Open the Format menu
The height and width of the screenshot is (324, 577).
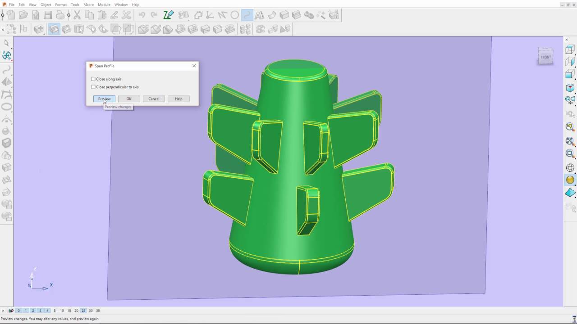tap(61, 4)
